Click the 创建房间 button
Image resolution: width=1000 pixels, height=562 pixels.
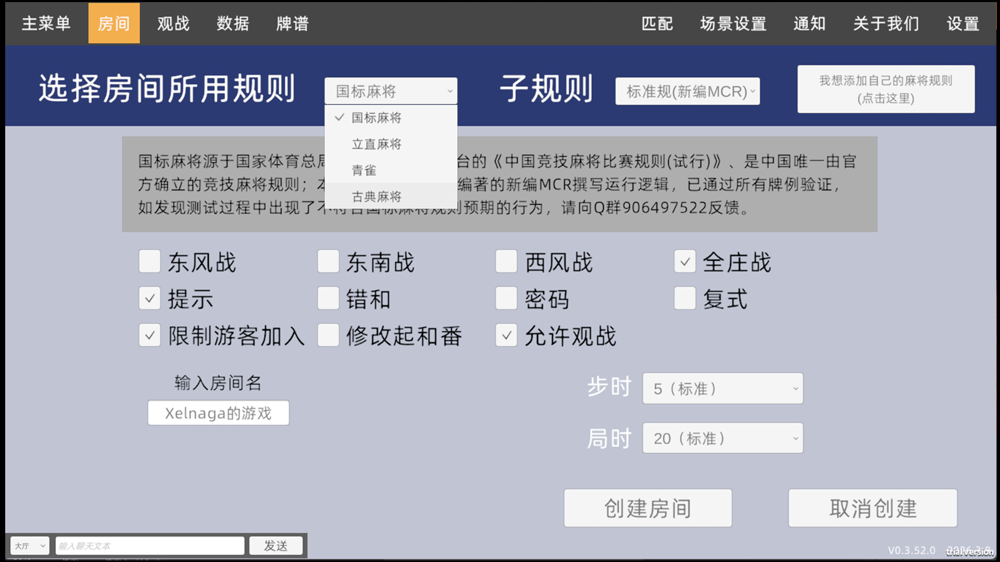click(x=647, y=508)
